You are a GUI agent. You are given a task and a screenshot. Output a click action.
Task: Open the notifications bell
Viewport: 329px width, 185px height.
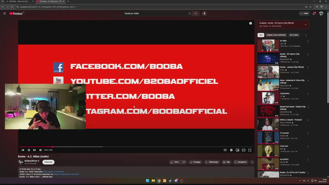(x=314, y=13)
